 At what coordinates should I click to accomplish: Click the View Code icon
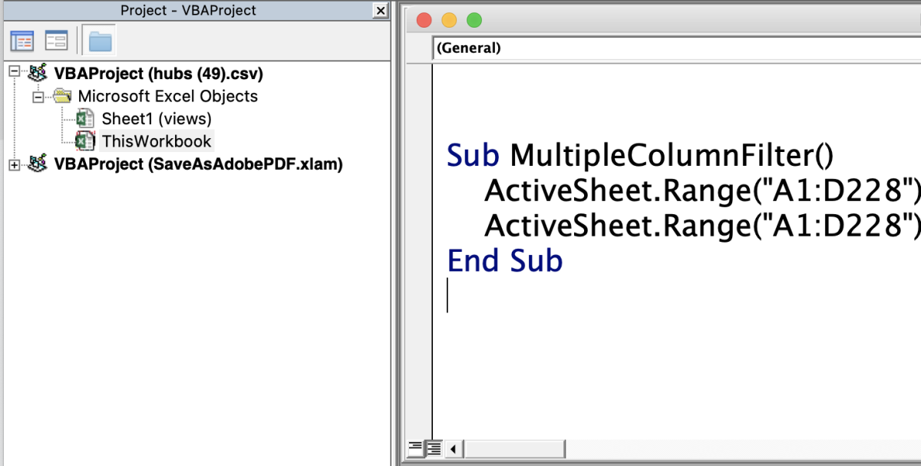click(x=21, y=41)
